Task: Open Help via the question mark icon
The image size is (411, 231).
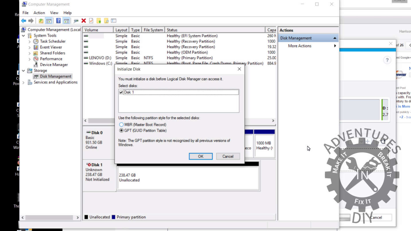Action: (58, 21)
